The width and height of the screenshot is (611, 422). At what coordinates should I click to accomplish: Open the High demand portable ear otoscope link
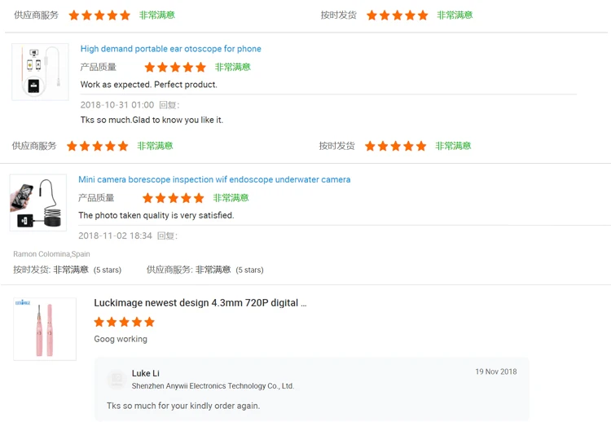tap(170, 49)
